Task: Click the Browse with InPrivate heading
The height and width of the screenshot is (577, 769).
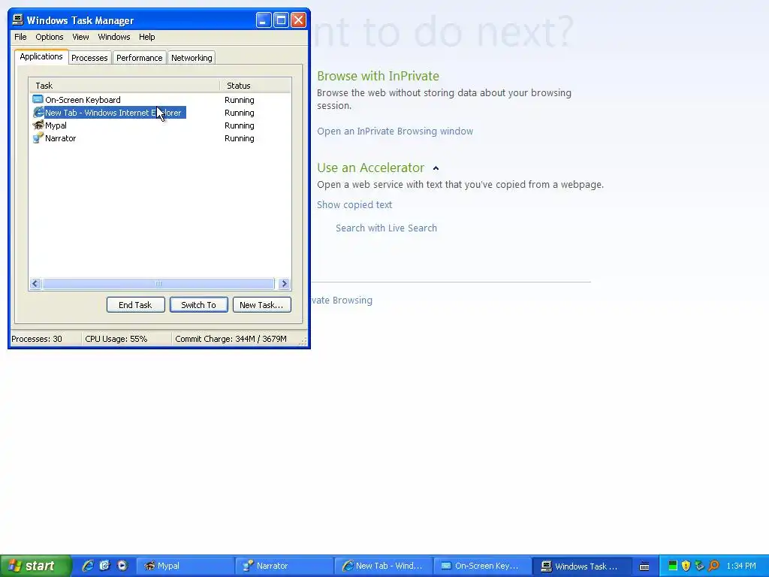Action: coord(378,76)
